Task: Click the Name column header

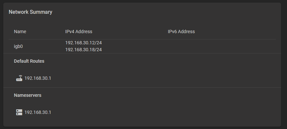Action: coord(20,32)
